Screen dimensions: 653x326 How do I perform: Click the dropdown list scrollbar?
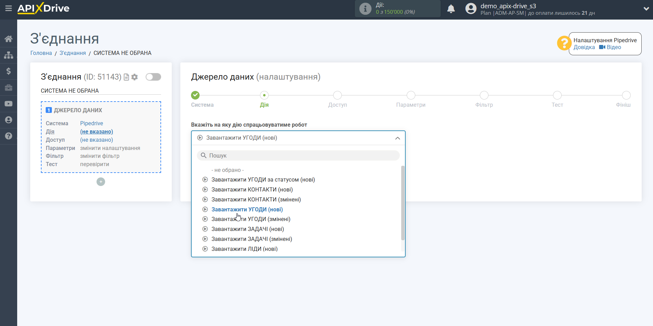(403, 203)
